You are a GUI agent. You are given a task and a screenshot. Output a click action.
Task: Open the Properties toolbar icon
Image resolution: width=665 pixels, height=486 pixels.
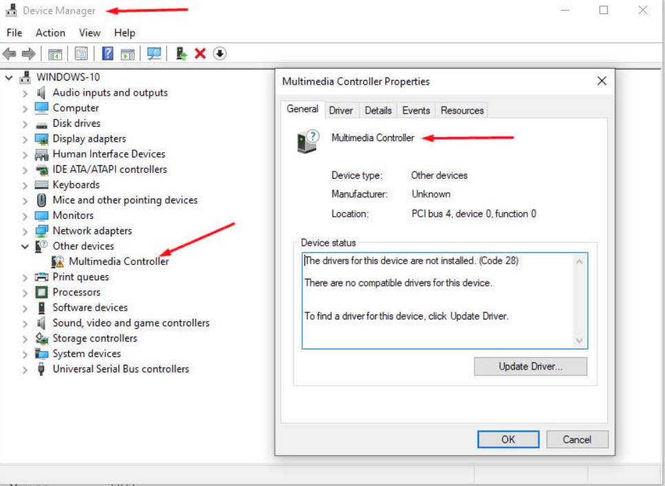tap(81, 54)
